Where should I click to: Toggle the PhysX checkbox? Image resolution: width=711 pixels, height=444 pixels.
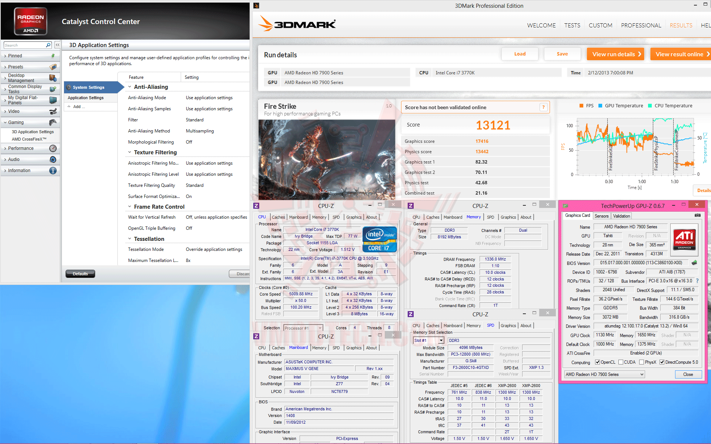(x=641, y=362)
